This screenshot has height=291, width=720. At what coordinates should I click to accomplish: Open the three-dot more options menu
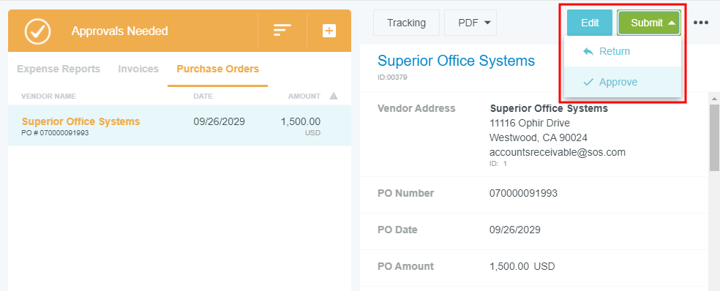coord(701,23)
